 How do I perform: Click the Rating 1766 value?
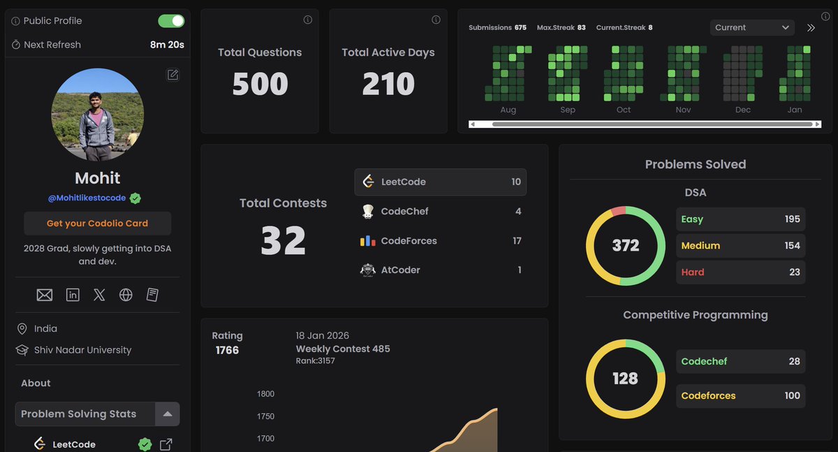tap(227, 350)
